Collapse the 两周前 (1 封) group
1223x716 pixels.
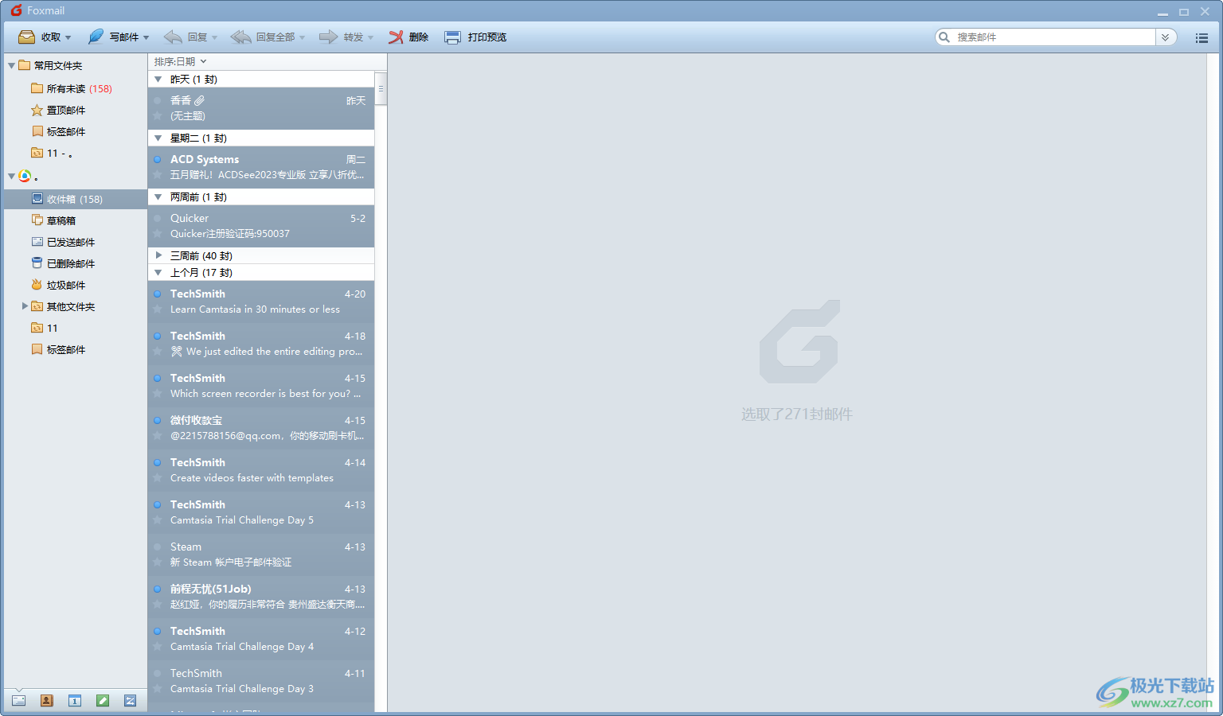coord(158,197)
